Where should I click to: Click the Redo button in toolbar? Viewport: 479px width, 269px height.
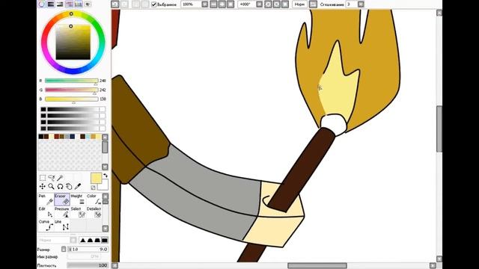(x=124, y=4)
